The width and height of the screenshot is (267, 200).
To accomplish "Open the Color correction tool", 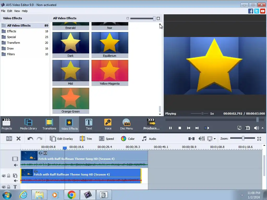I will click(x=128, y=139).
